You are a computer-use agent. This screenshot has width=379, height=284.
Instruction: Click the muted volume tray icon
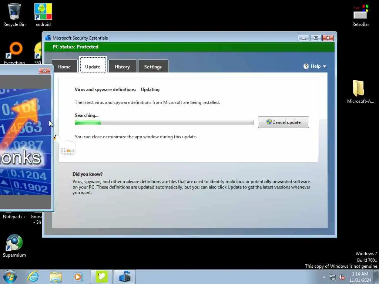[342, 277]
